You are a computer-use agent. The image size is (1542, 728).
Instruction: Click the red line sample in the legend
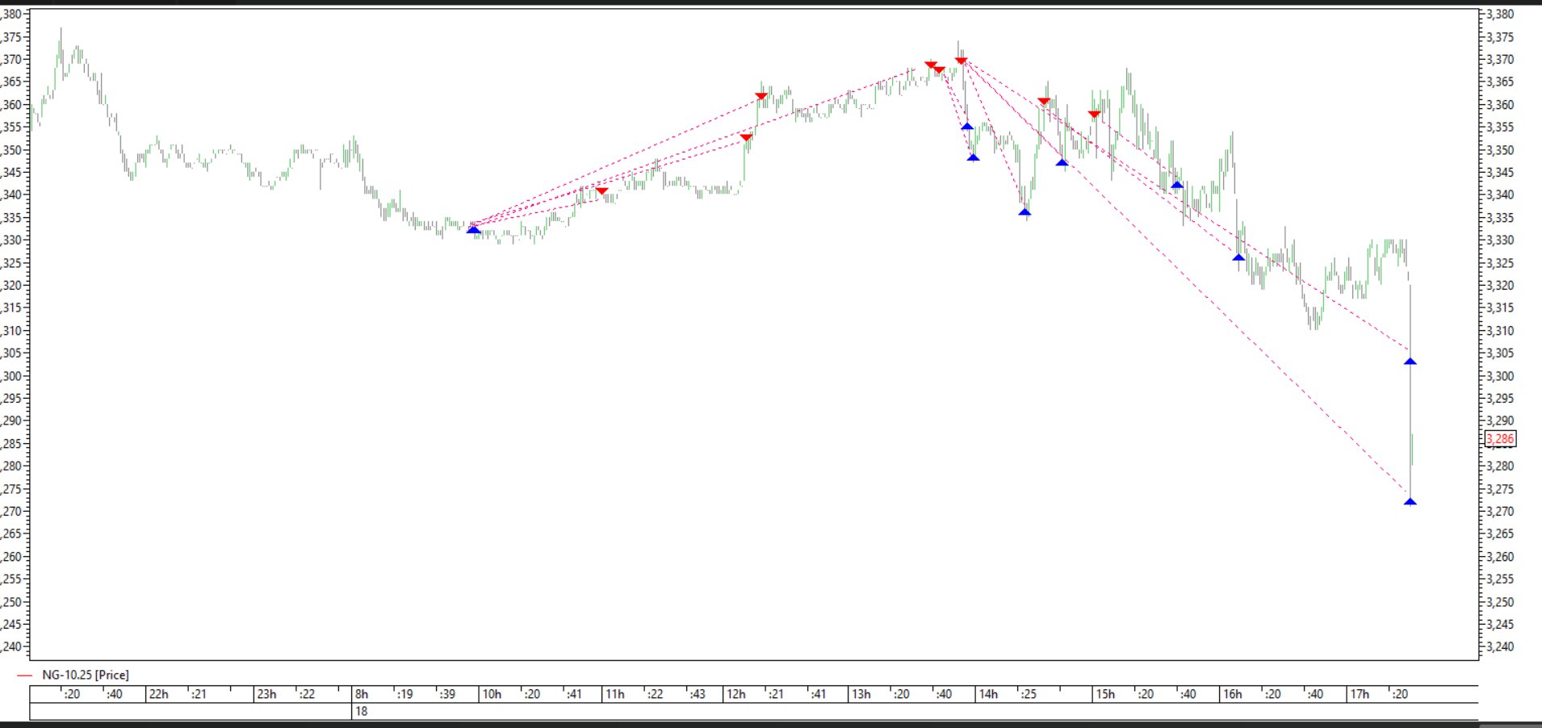tap(24, 676)
